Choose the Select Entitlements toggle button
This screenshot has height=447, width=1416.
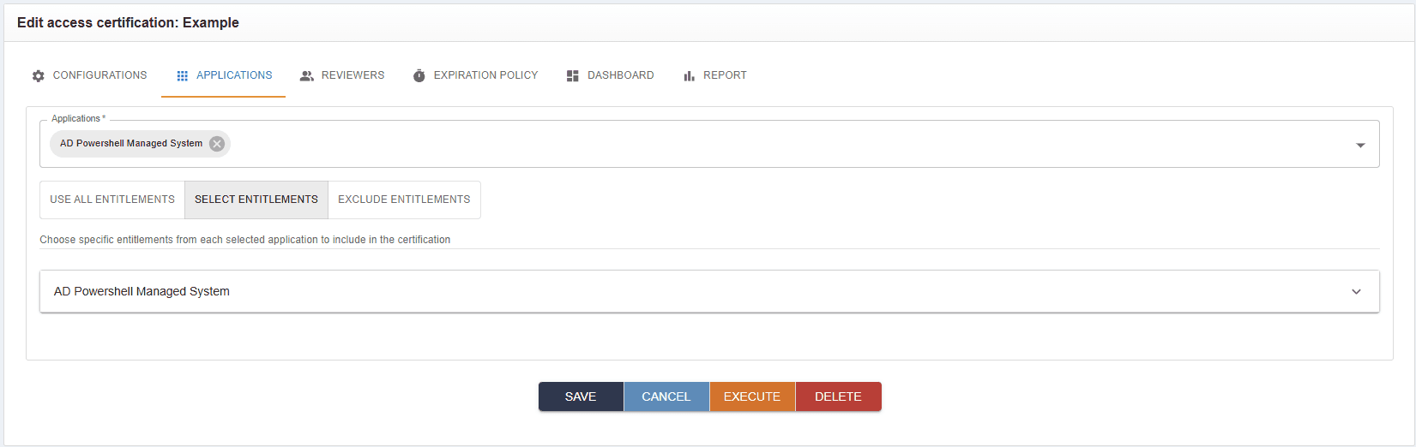point(256,200)
